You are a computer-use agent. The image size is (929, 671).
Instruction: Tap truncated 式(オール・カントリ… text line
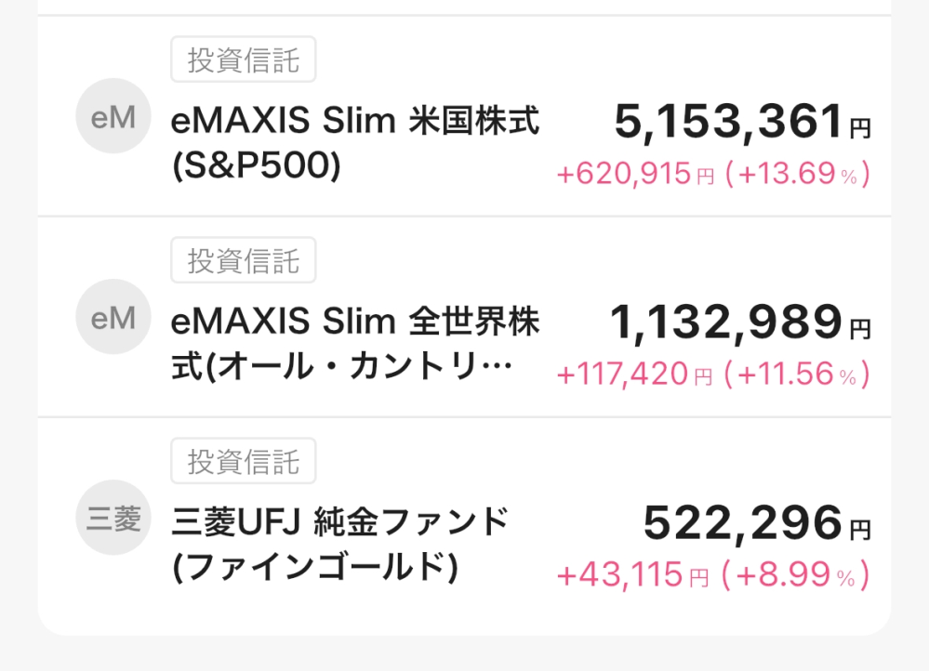click(x=342, y=368)
